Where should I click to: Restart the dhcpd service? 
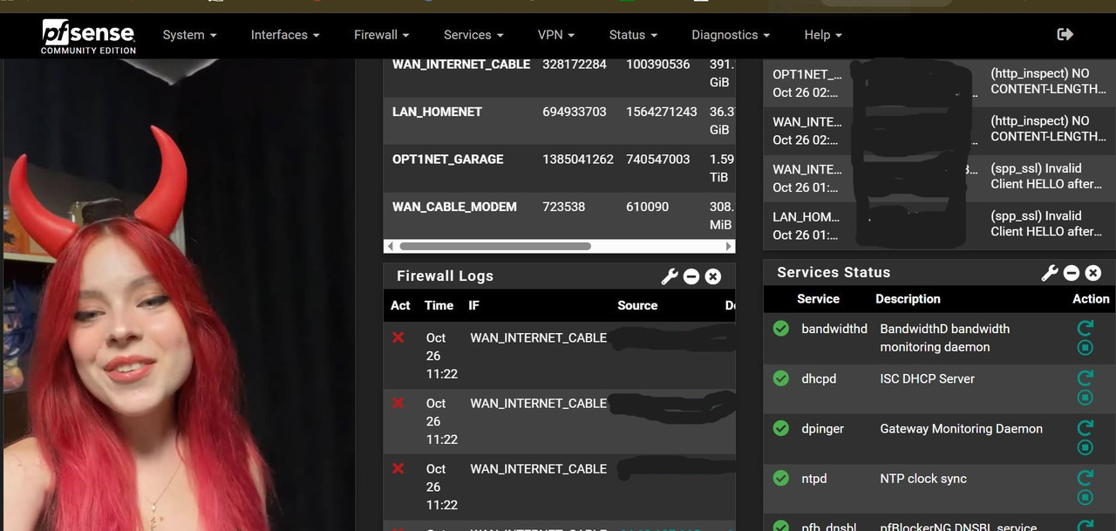1085,378
